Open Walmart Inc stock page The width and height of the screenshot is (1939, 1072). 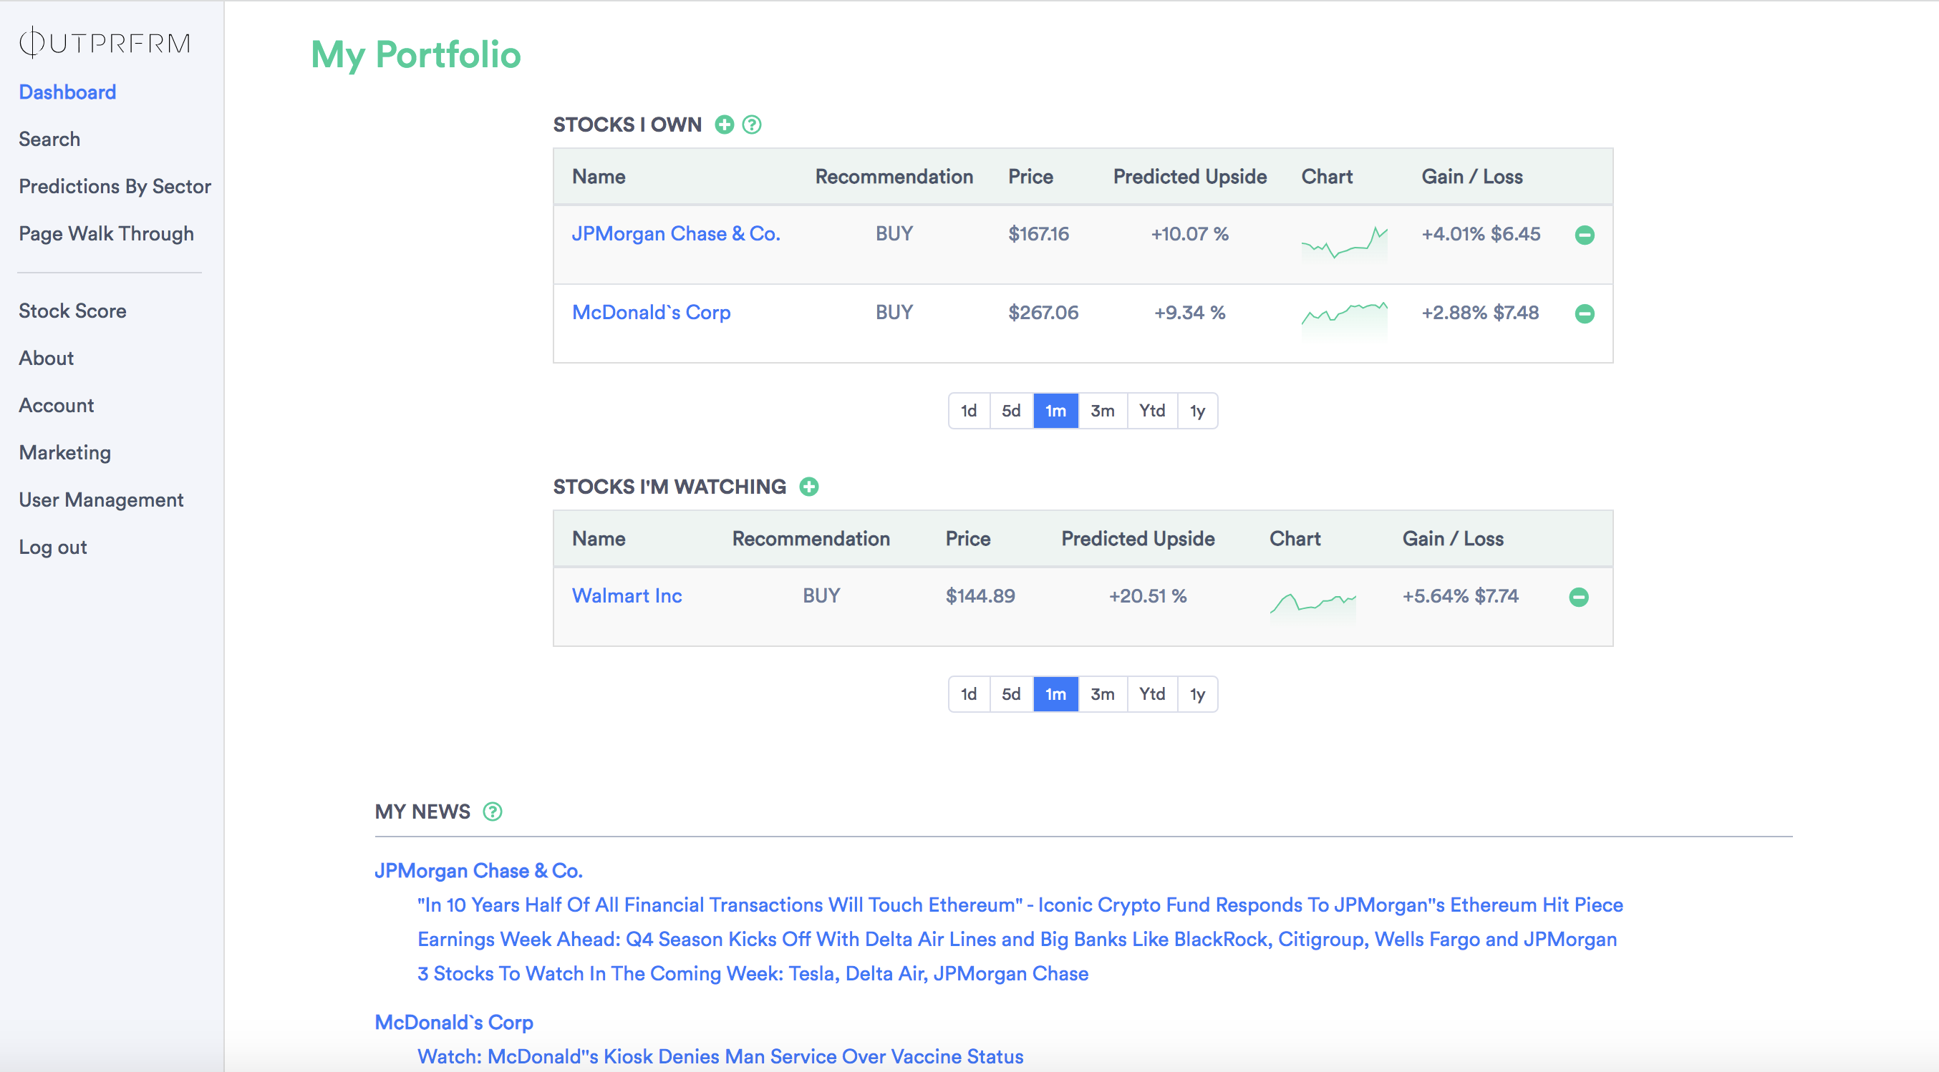pos(627,596)
